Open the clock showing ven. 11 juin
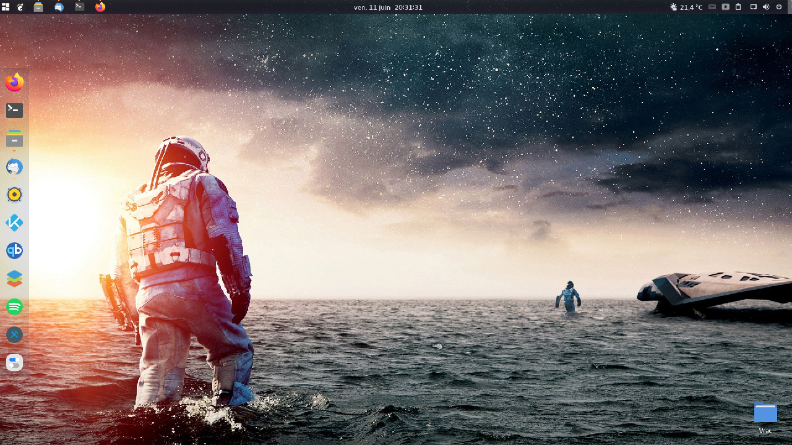Viewport: 792px width, 445px height. coord(388,7)
